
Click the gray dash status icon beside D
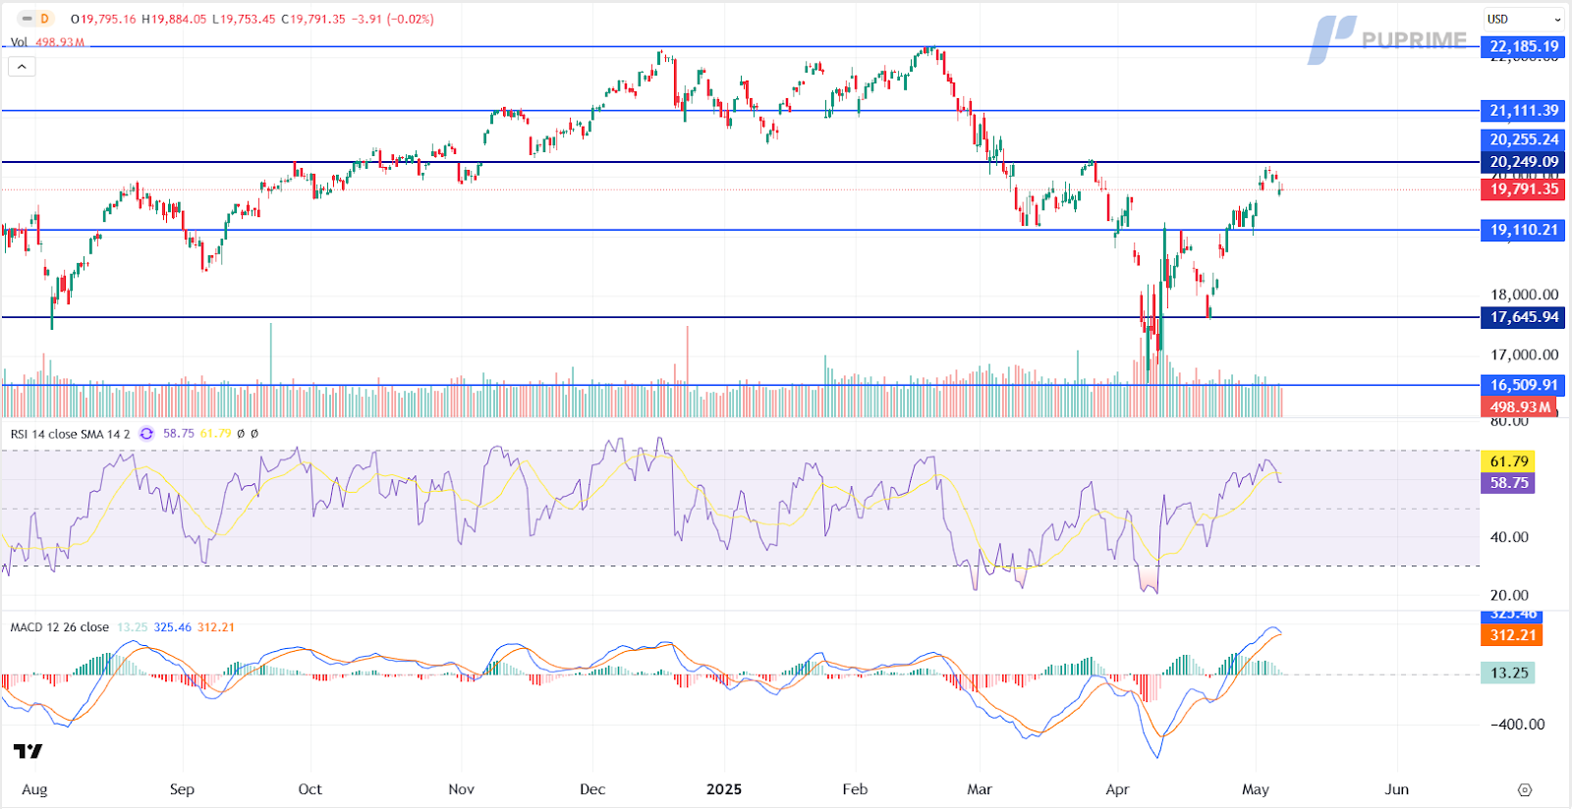point(27,19)
